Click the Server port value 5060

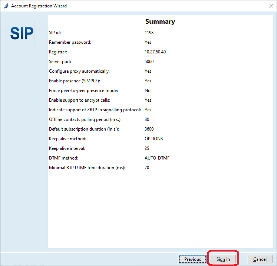pyautogui.click(x=149, y=62)
